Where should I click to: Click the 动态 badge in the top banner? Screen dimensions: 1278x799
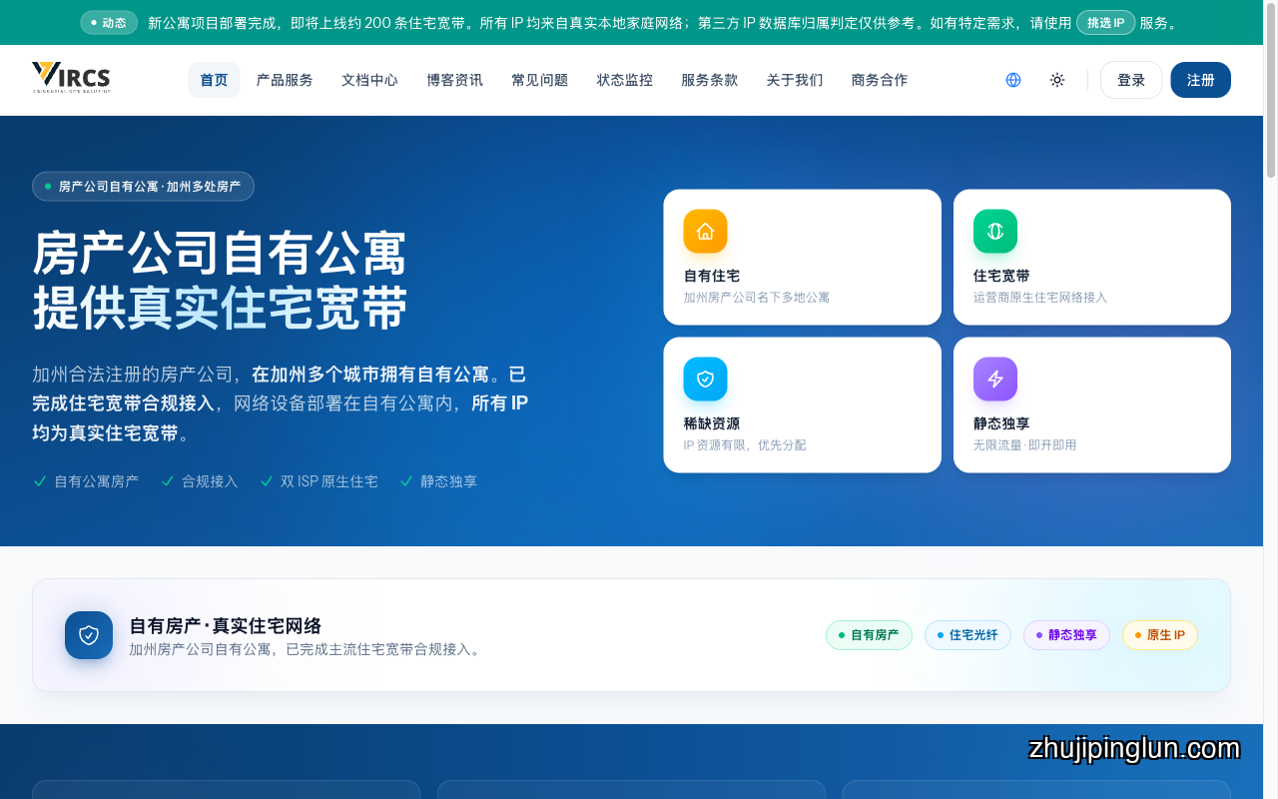click(x=109, y=22)
